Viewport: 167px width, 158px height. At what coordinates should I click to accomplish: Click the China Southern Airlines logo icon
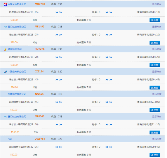coord(5,72)
